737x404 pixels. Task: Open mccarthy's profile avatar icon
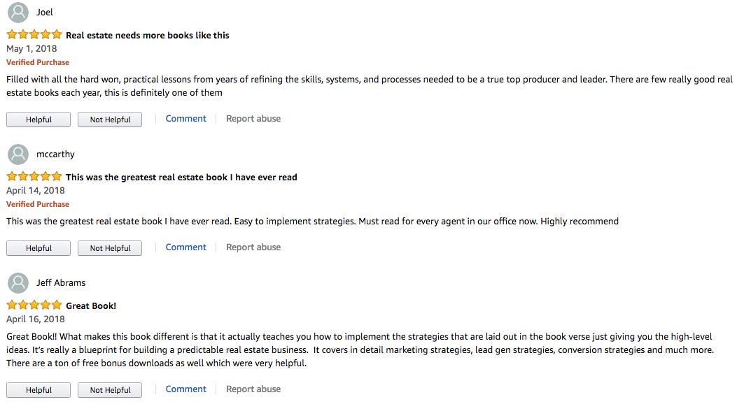(18, 154)
